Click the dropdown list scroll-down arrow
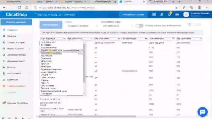Image resolution: width=212 pixels, height=119 pixels. [x=84, y=94]
